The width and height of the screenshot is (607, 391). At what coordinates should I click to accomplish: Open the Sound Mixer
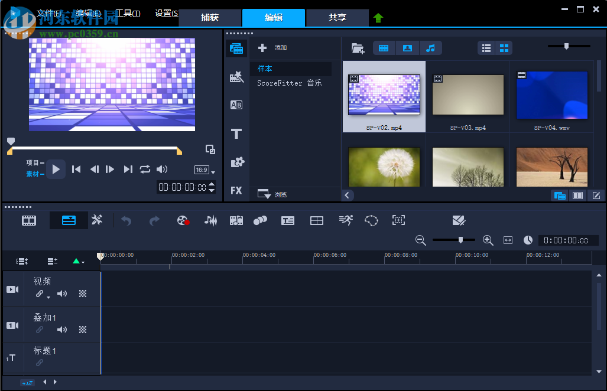point(211,220)
